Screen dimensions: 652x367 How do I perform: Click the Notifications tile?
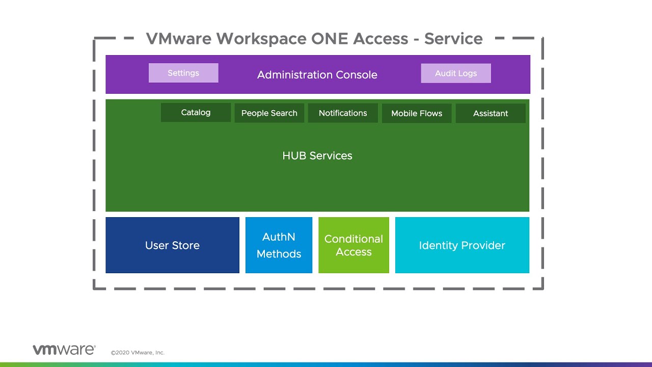tap(343, 113)
